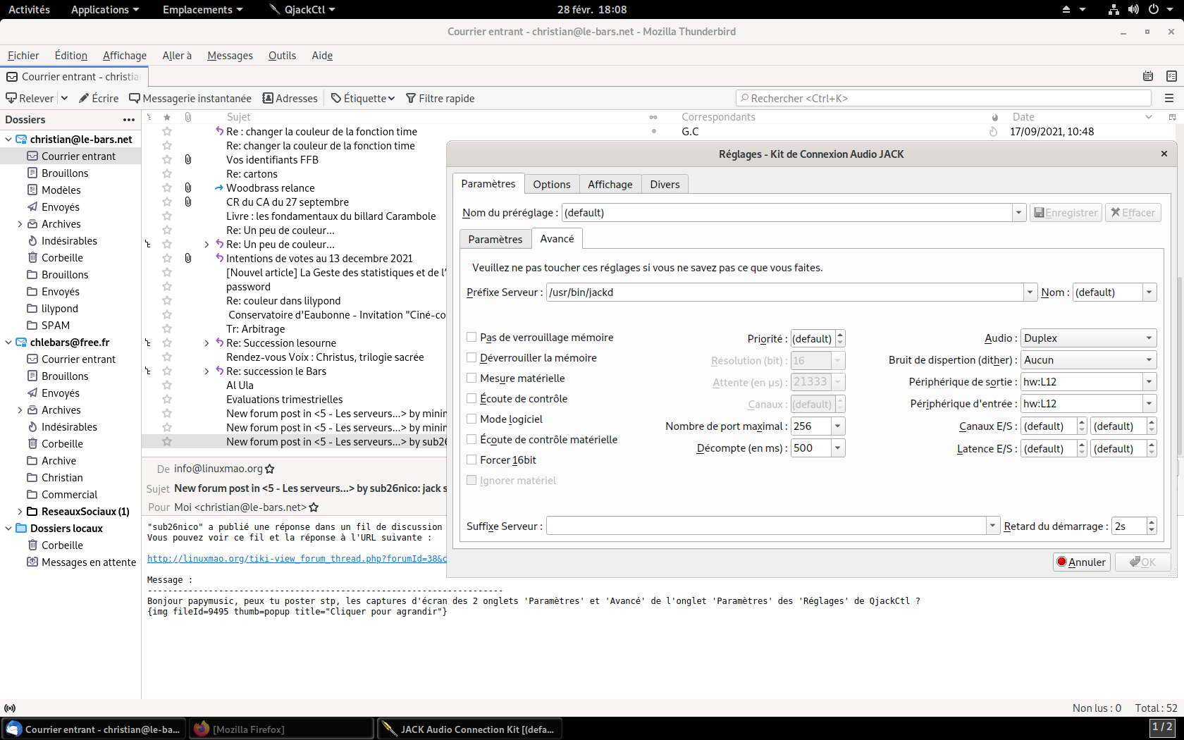Adjust 'Retard du démarrage' spin box

point(1134,526)
